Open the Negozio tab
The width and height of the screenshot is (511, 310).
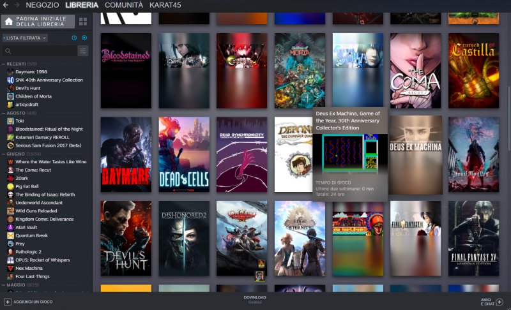tap(43, 5)
